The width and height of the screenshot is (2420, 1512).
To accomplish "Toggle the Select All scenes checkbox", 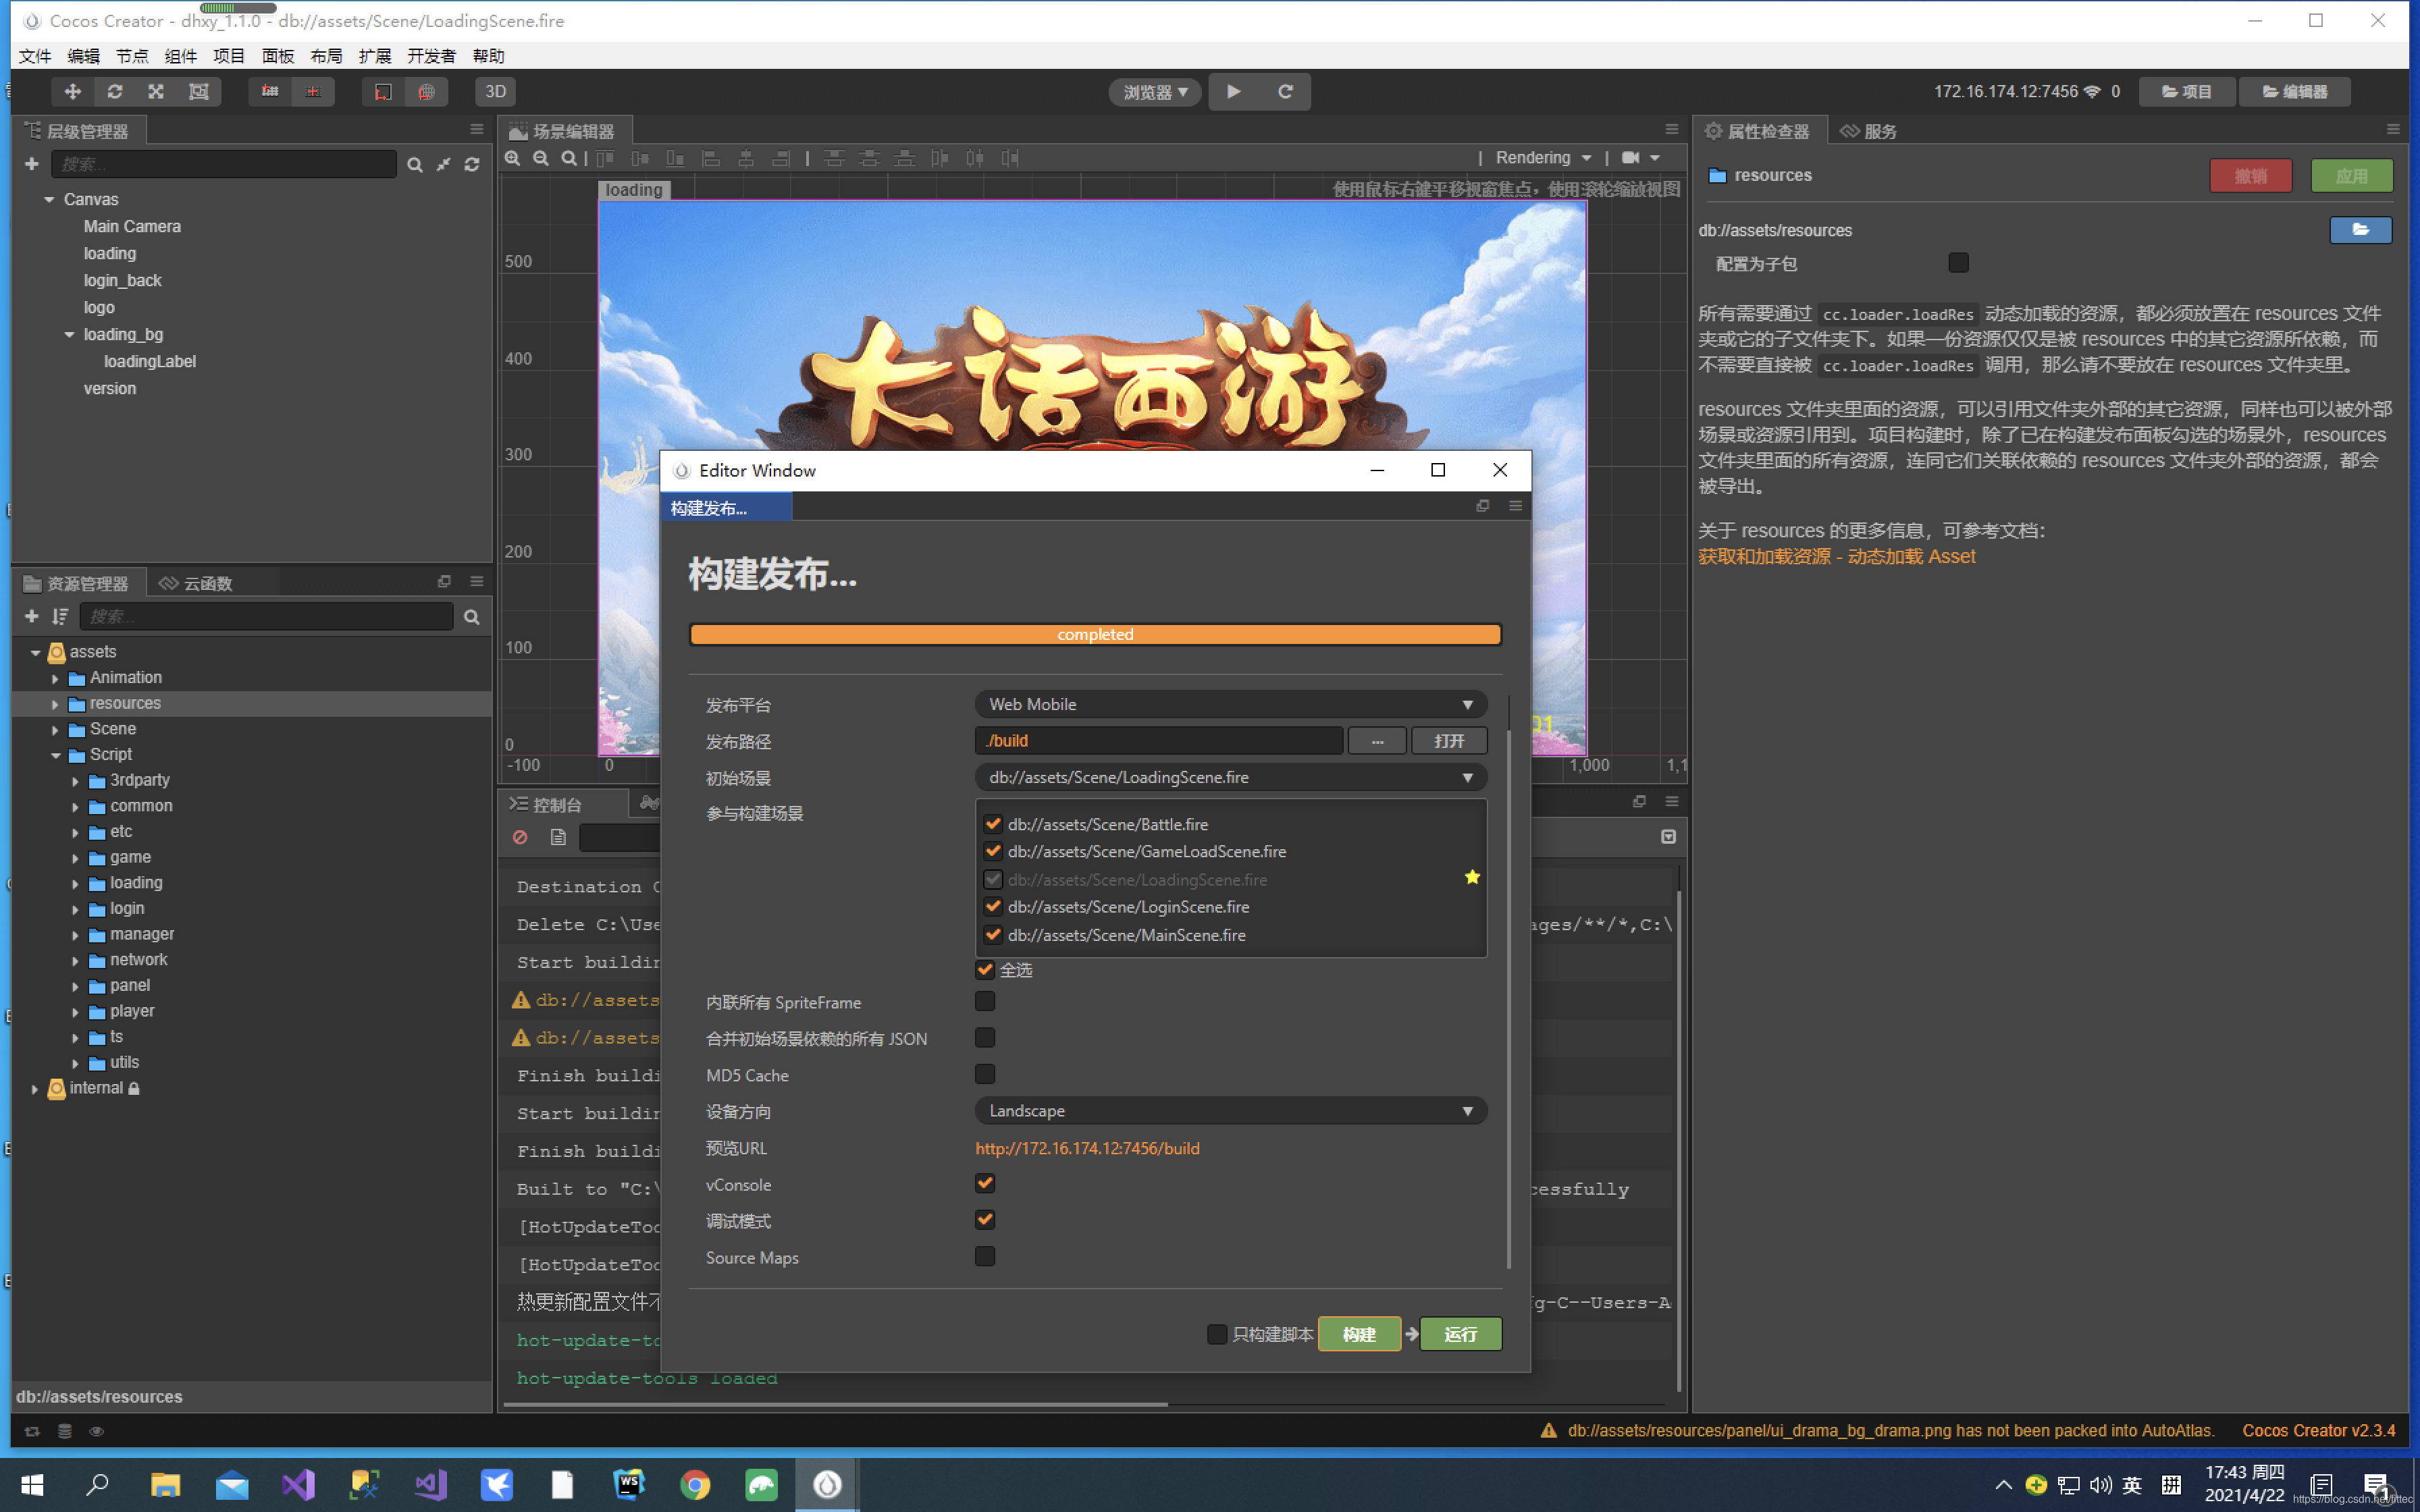I will tap(985, 969).
